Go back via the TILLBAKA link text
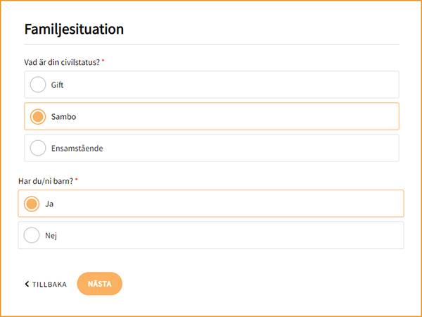The image size is (422, 317). pos(49,285)
